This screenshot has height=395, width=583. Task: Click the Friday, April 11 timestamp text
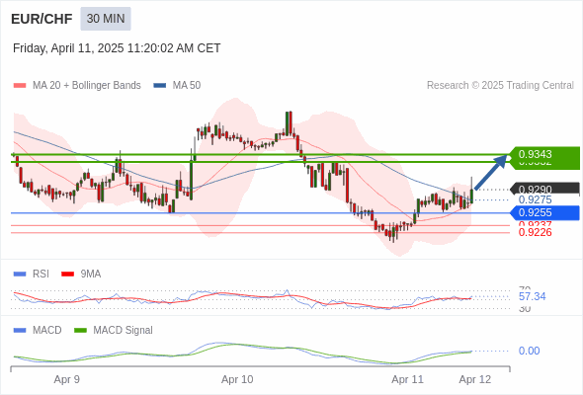coord(117,48)
